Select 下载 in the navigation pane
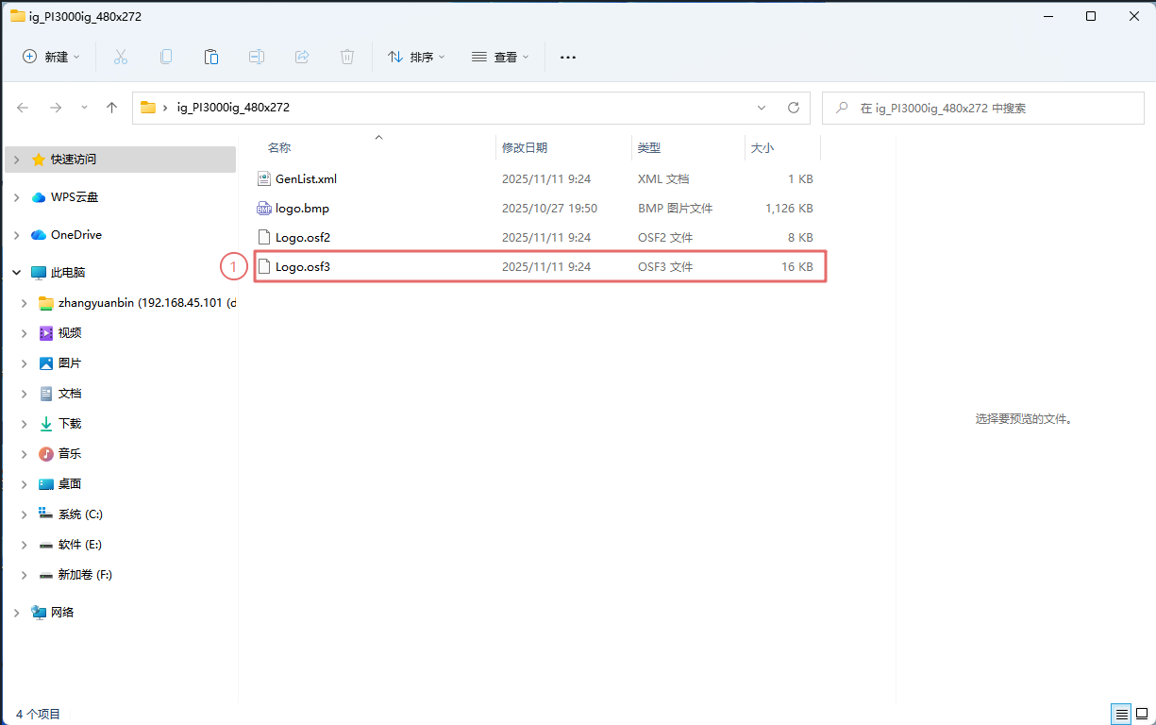The image size is (1156, 725). (70, 424)
